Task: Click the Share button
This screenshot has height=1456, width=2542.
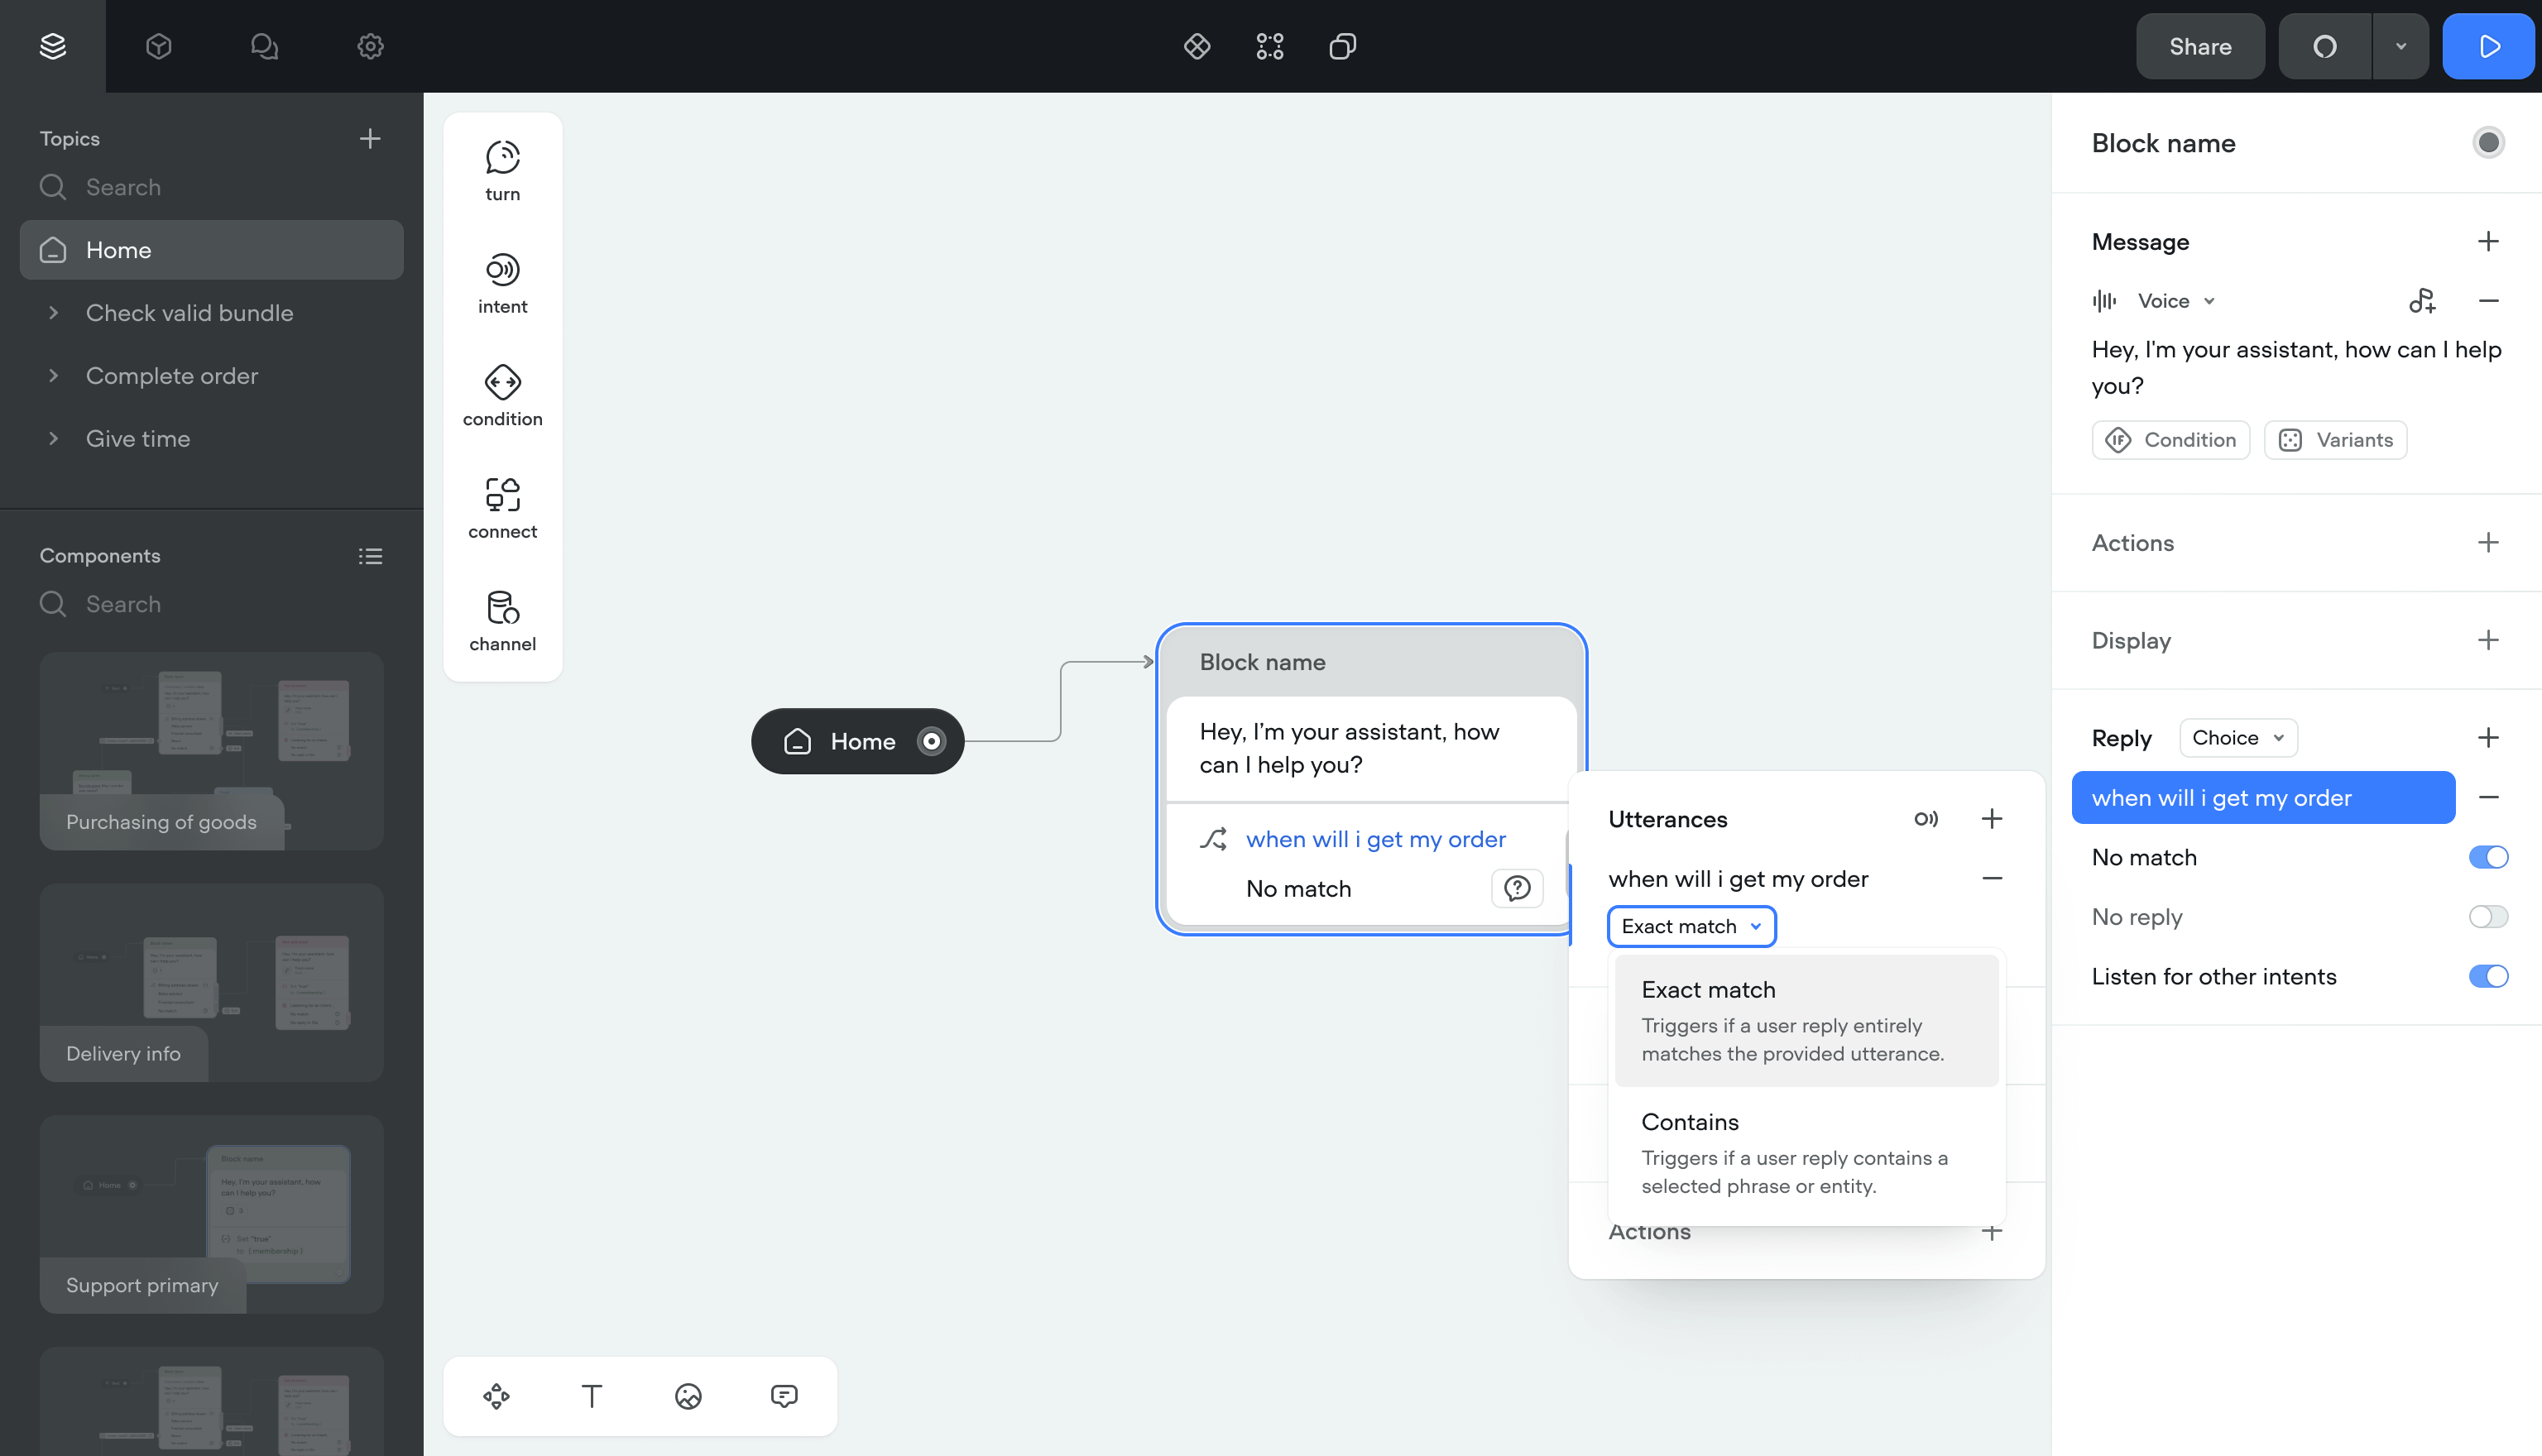Action: (2200, 46)
